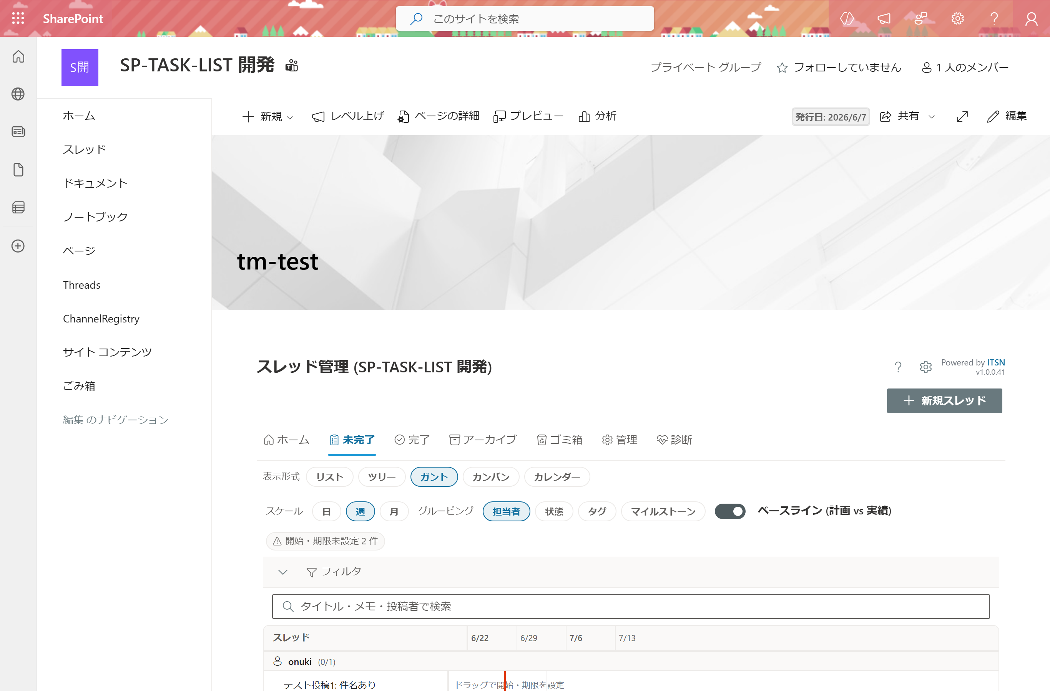The image size is (1050, 691).
Task: Open the people sharing icon in header
Action: click(x=921, y=18)
